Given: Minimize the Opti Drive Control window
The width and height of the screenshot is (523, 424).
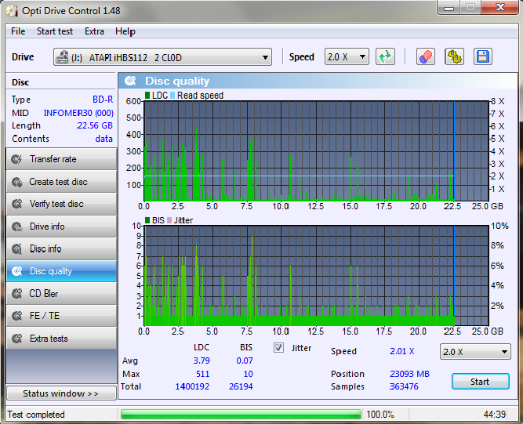Looking at the screenshot, I should pyautogui.click(x=449, y=8).
